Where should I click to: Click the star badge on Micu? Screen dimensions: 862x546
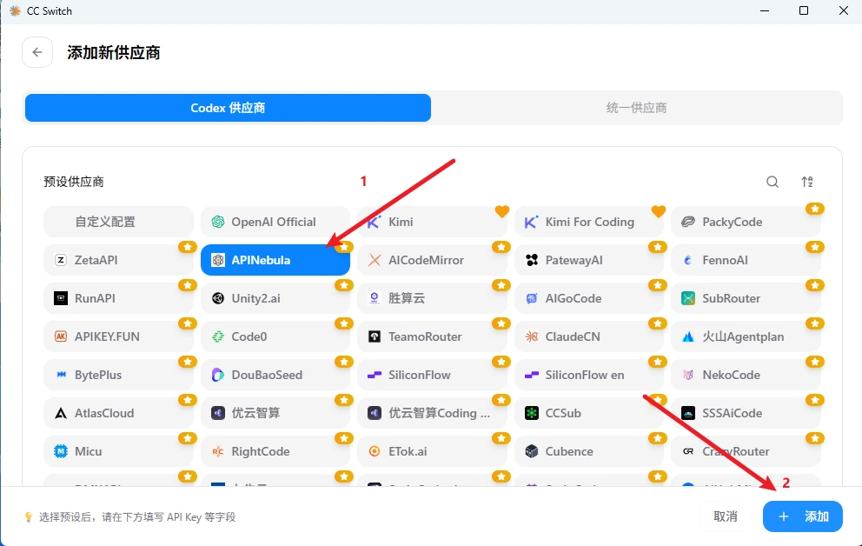click(188, 438)
